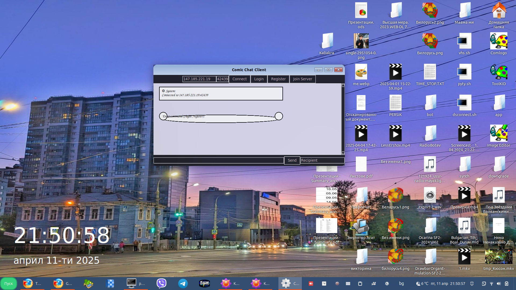Viewport: 516px width, 290px height.
Task: Click the server IP address field
Action: pyautogui.click(x=199, y=79)
